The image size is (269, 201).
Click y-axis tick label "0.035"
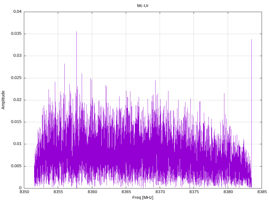pyautogui.click(x=16, y=34)
